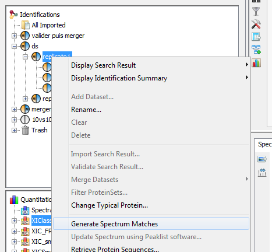This screenshot has height=252, width=272.
Task: Click the Trash bin icon
Action: click(x=25, y=130)
